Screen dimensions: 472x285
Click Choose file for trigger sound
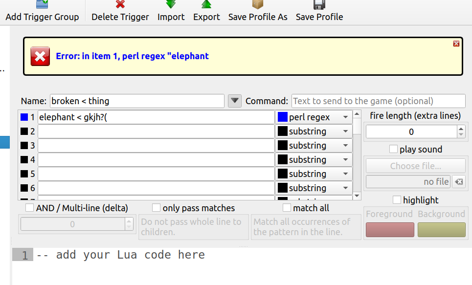click(x=415, y=165)
